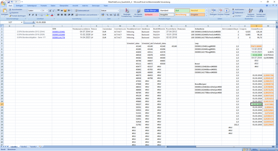
Task: Click the Format übertragen paintbrush
Action: [10, 16]
